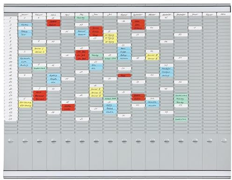Grab the pull handle below the April column
This screenshot has height=180, width=232.
(68, 141)
